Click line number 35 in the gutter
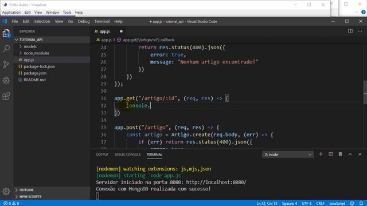367x206 pixels. pyautogui.click(x=103, y=127)
